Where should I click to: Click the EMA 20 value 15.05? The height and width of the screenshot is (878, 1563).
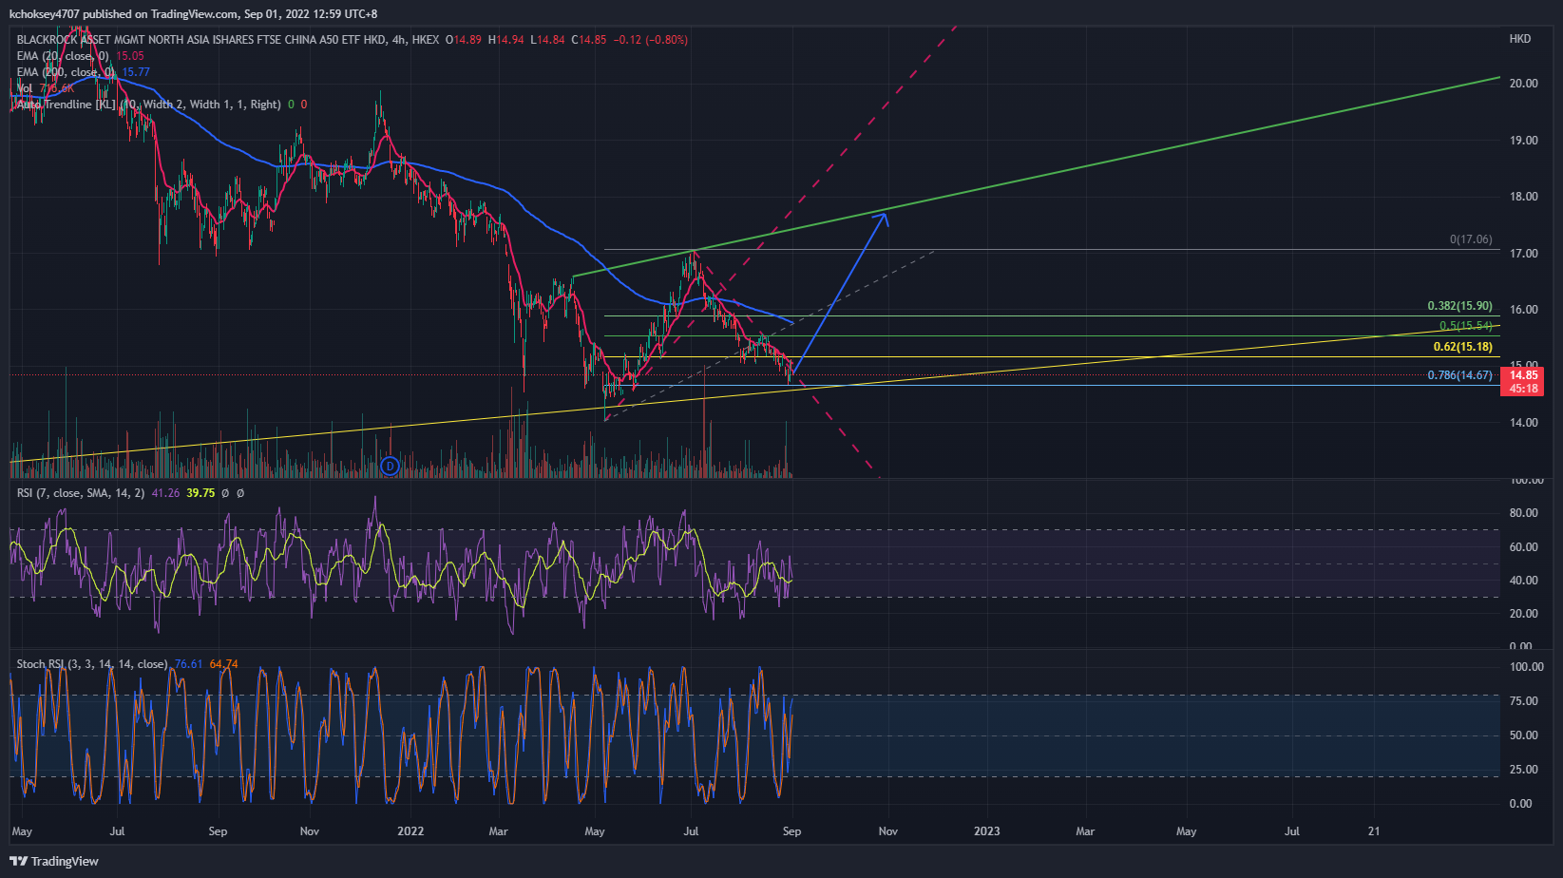(130, 56)
